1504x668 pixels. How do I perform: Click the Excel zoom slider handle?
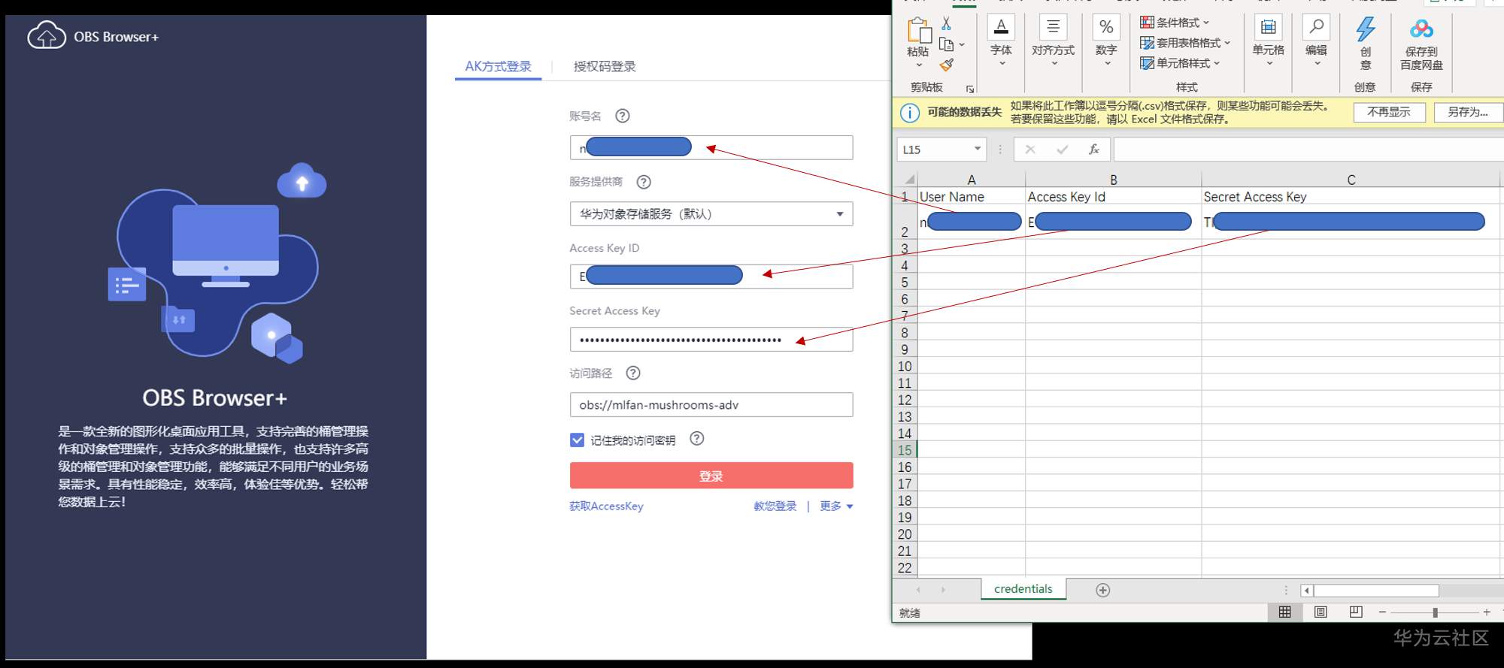(x=1435, y=612)
